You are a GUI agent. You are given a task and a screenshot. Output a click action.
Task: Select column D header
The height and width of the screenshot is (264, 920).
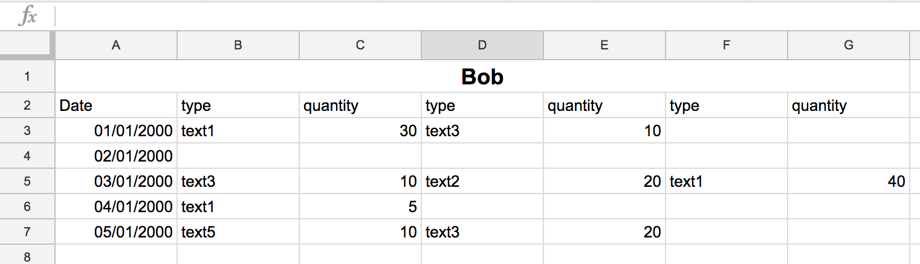(x=482, y=45)
